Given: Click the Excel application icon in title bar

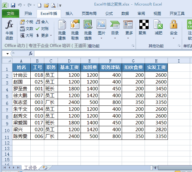Looking at the screenshot, I should (x=5, y=5).
